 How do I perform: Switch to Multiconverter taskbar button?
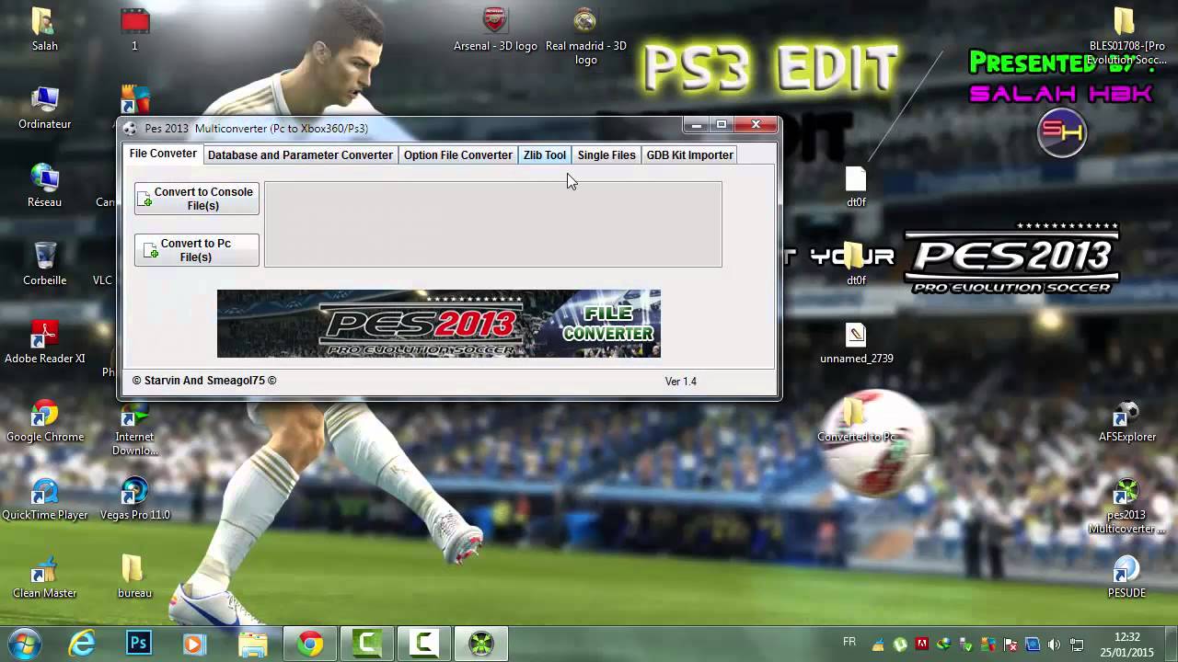(481, 644)
